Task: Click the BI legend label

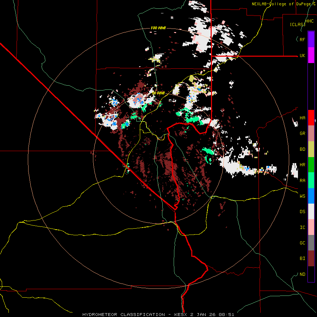Action: (303, 259)
